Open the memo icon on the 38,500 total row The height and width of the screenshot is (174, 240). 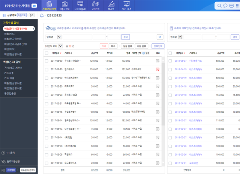[x=157, y=129]
